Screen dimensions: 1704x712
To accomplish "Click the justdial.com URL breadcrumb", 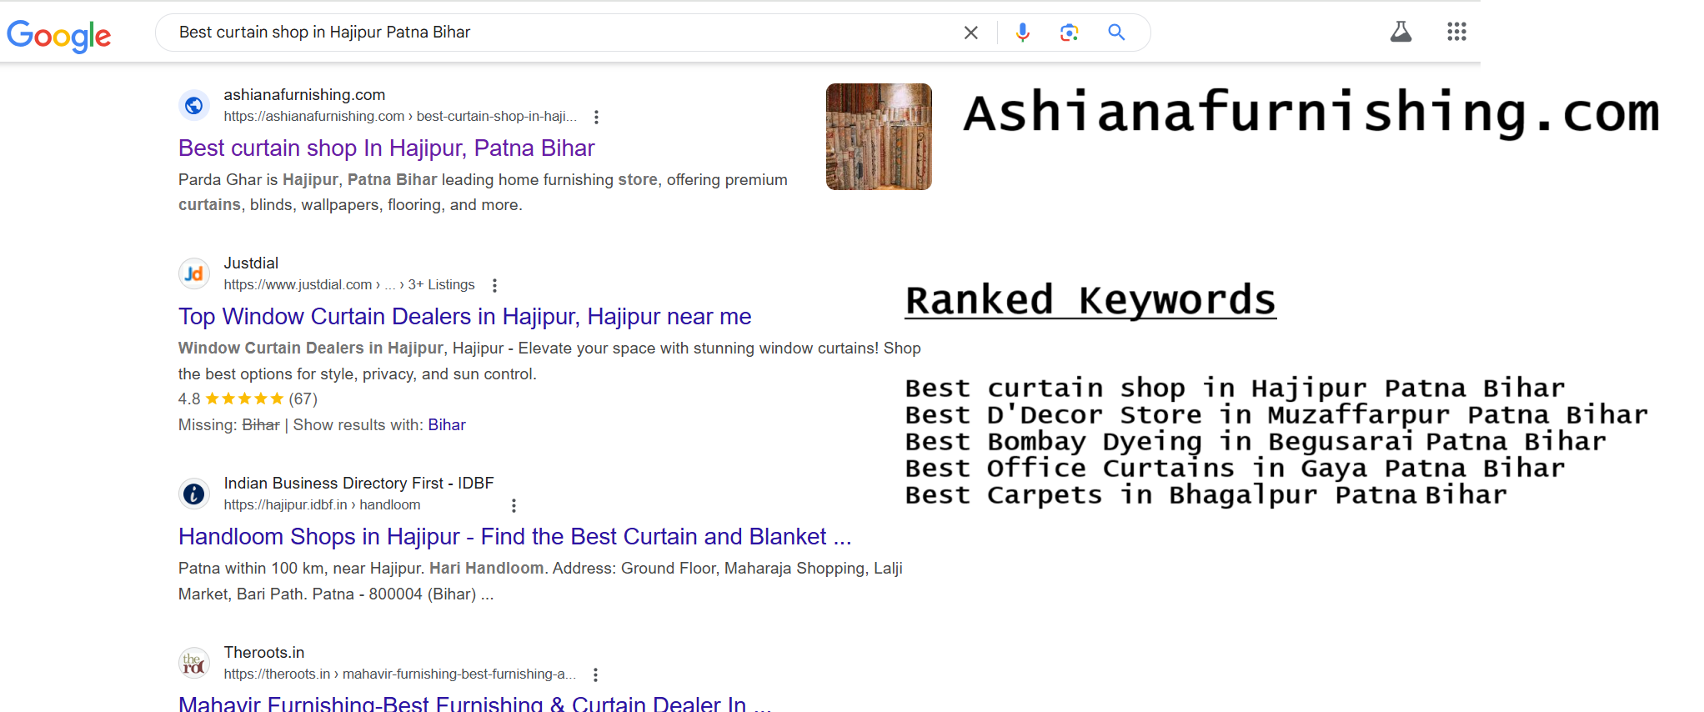I will [x=348, y=284].
